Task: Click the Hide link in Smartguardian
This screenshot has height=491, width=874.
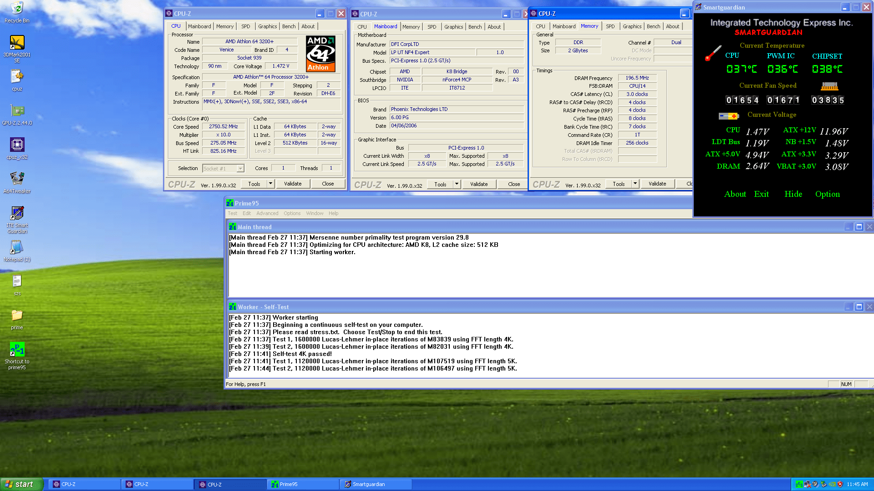Action: pos(793,194)
